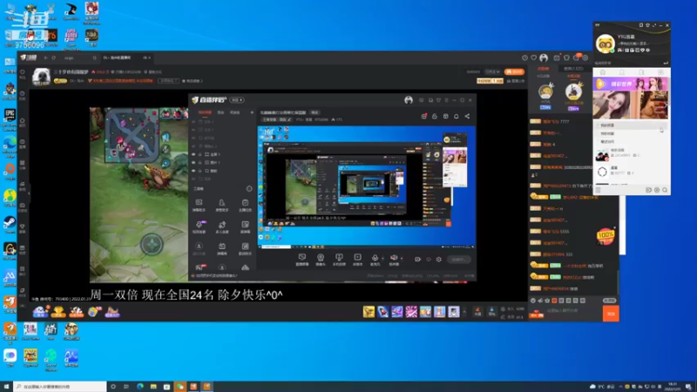Open the first tool in the toolbox grid
697x392 pixels.
(x=199, y=203)
